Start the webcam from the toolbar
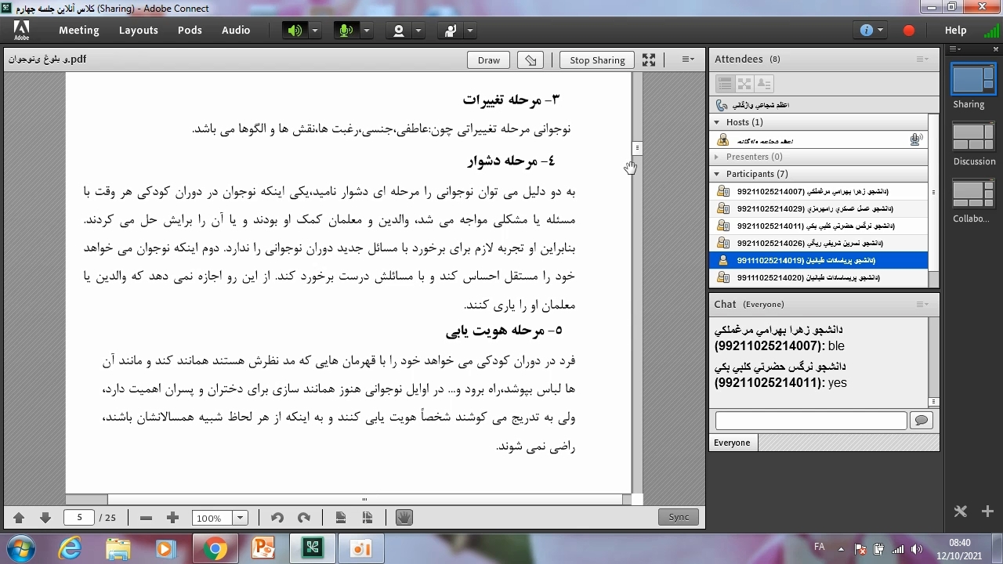 [399, 31]
